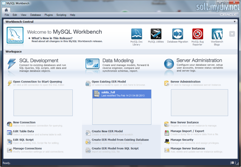Screen dimensions: 241x167
Task: Click the Edit SQL Script link
Action: pyautogui.click(x=23, y=140)
